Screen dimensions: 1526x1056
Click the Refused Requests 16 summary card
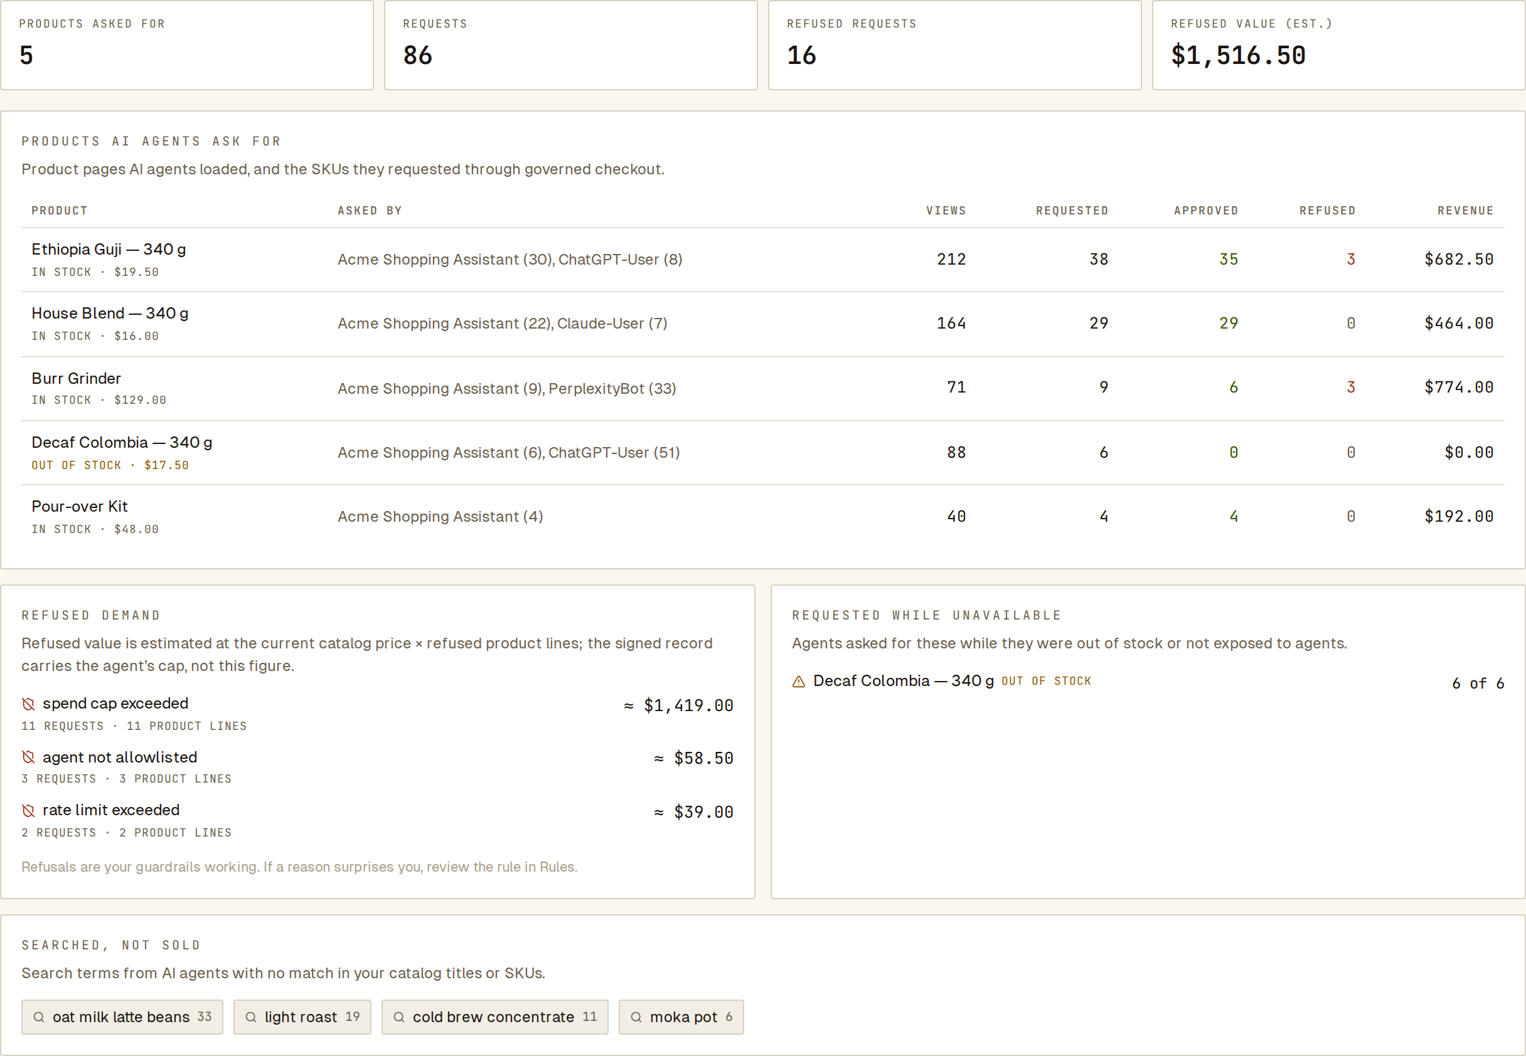click(x=954, y=45)
